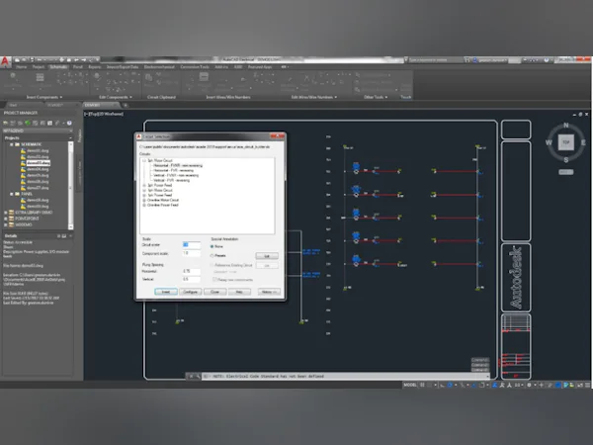Image resolution: width=593 pixels, height=445 pixels.
Task: Open the Home ribbon tab
Action: tap(21, 67)
